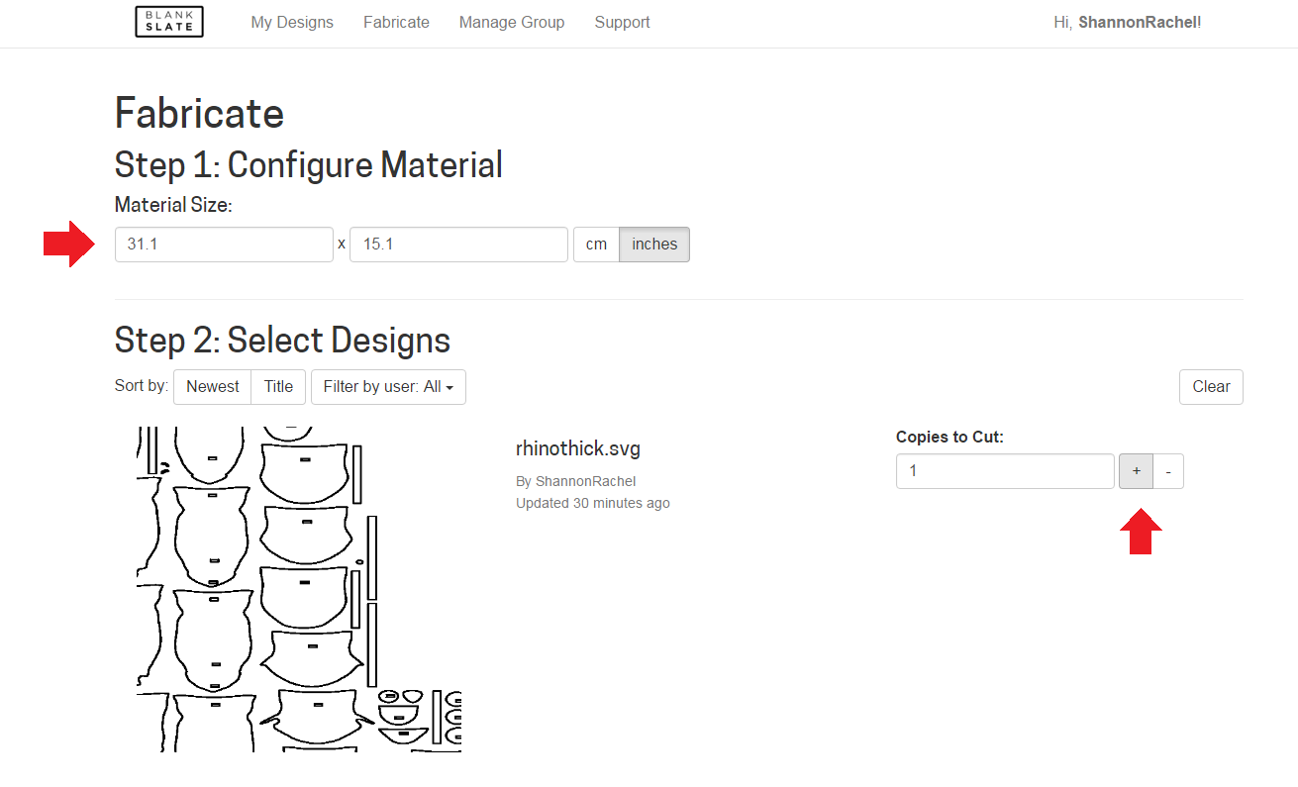
Task: Select cm as the material unit
Action: point(596,244)
